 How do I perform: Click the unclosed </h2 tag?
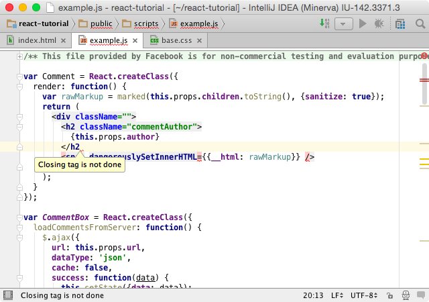[70, 147]
